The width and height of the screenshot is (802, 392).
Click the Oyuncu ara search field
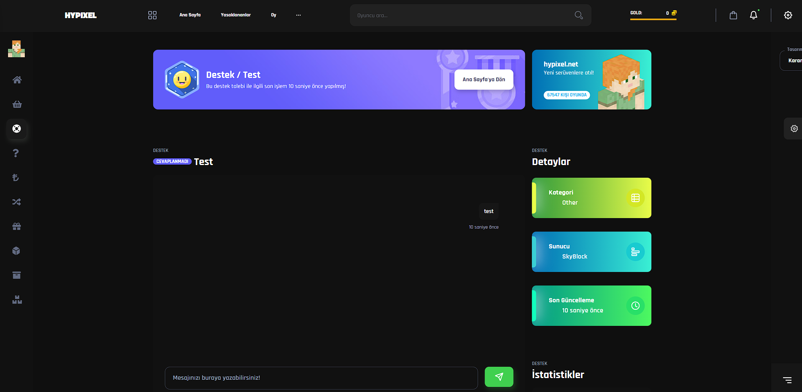coord(463,16)
